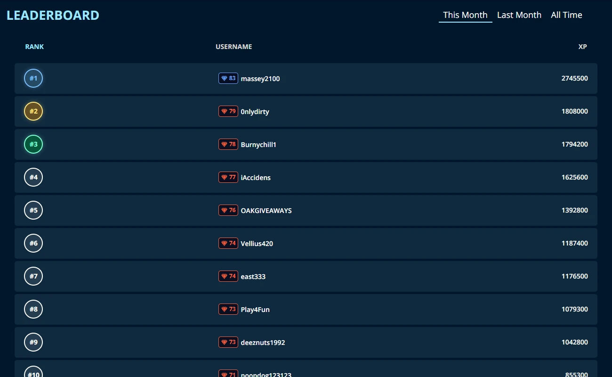Select the Vellius420 username
The image size is (612, 377).
click(257, 244)
